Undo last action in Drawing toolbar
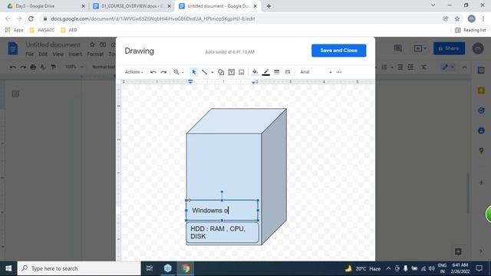The width and height of the screenshot is (491, 276). [153, 72]
